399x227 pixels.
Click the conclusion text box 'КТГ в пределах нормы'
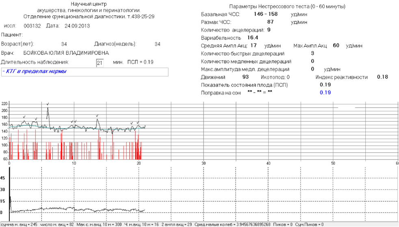click(x=85, y=72)
